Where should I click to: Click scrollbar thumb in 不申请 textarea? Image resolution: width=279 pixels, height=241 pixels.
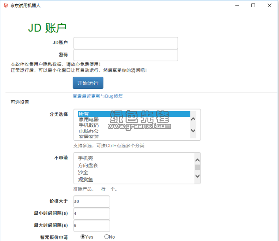[x=197, y=167]
